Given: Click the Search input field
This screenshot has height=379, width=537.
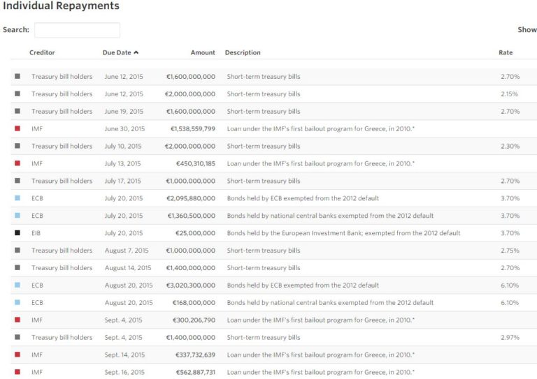Looking at the screenshot, I should tap(77, 30).
